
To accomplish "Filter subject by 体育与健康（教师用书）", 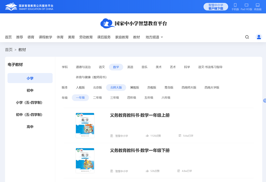I will (x=91, y=77).
